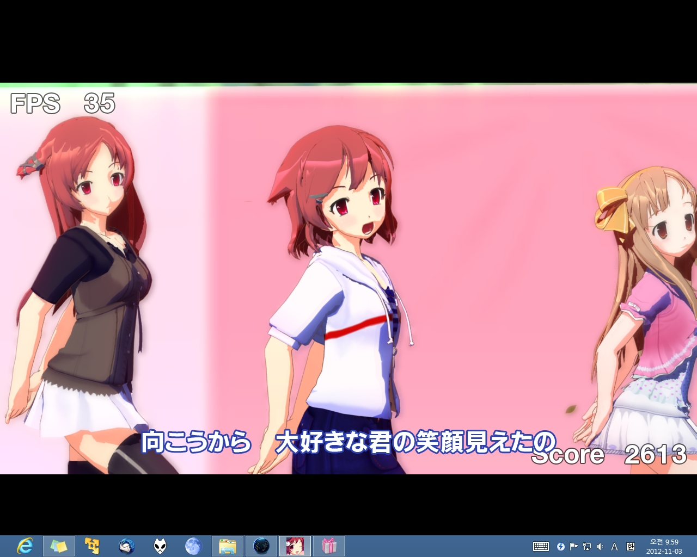Click the volume speaker tray icon

[x=600, y=547]
